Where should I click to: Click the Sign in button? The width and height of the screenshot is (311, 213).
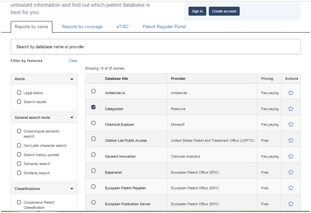(197, 11)
